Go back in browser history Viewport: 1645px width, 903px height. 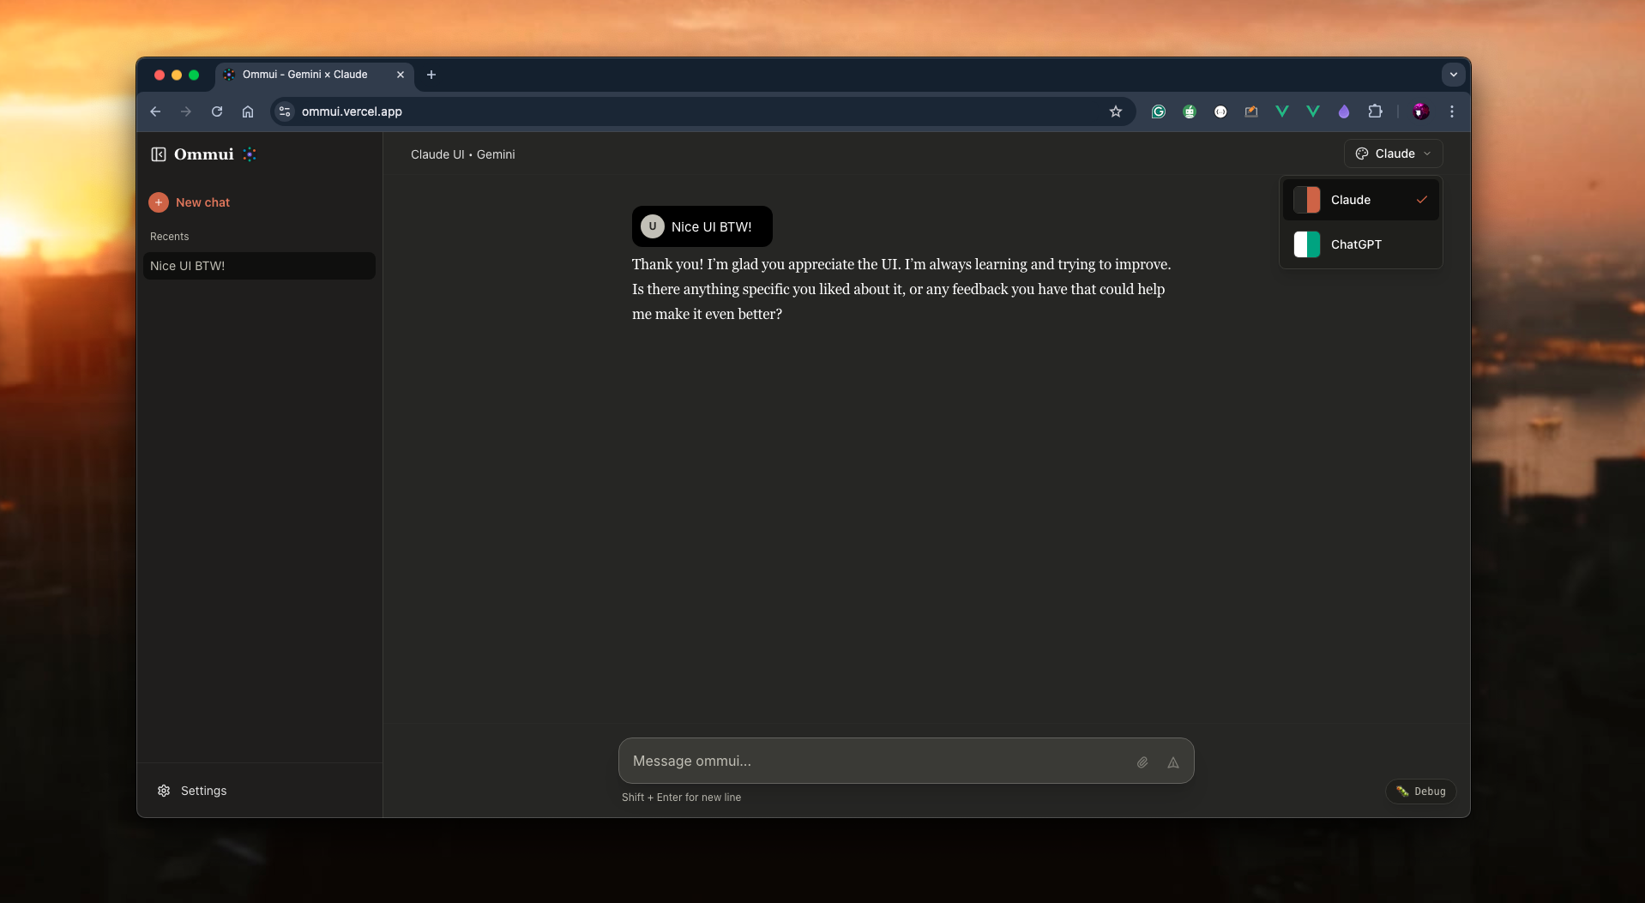point(155,111)
